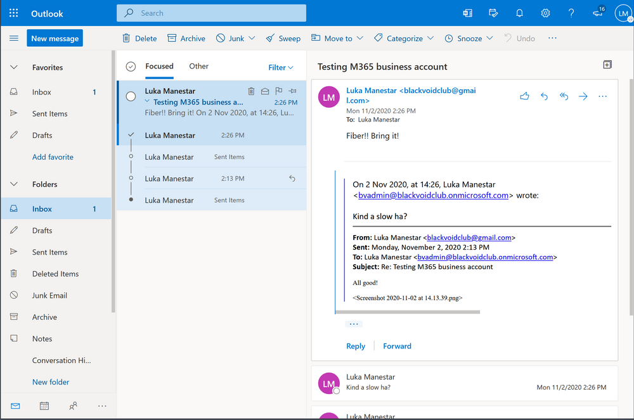Open the app launcher waffle icon

13,13
